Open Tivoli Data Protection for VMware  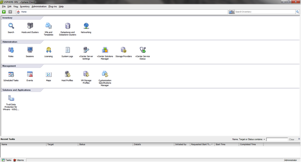point(11,98)
